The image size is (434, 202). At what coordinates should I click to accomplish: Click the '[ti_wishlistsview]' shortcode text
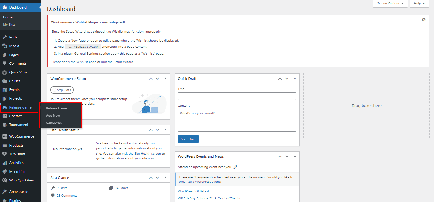tap(83, 47)
